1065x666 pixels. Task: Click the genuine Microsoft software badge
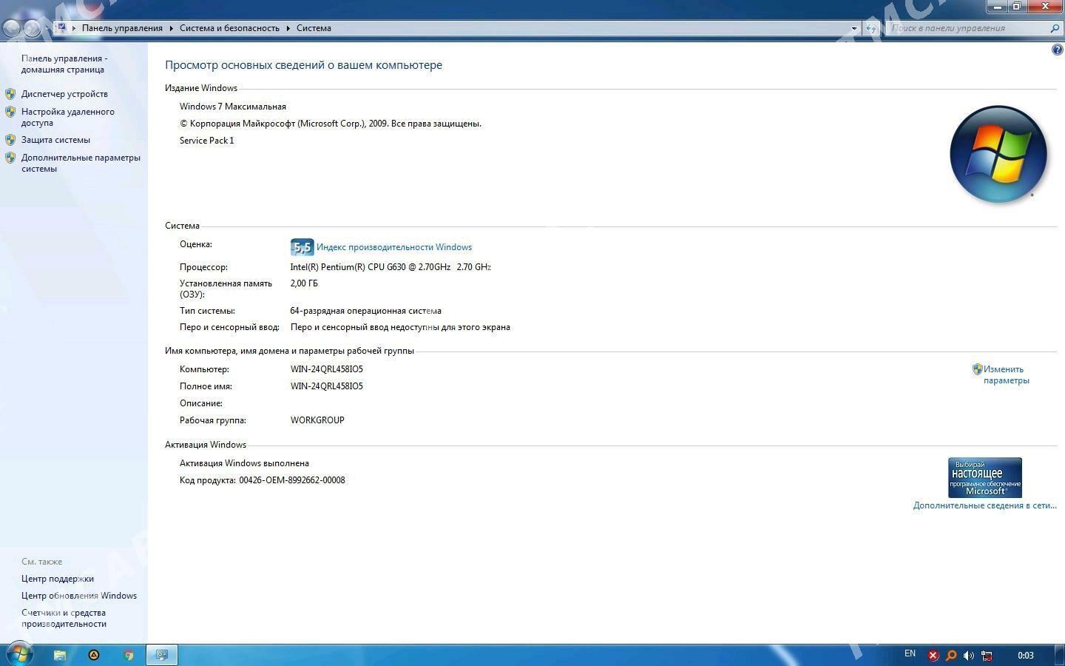click(985, 477)
